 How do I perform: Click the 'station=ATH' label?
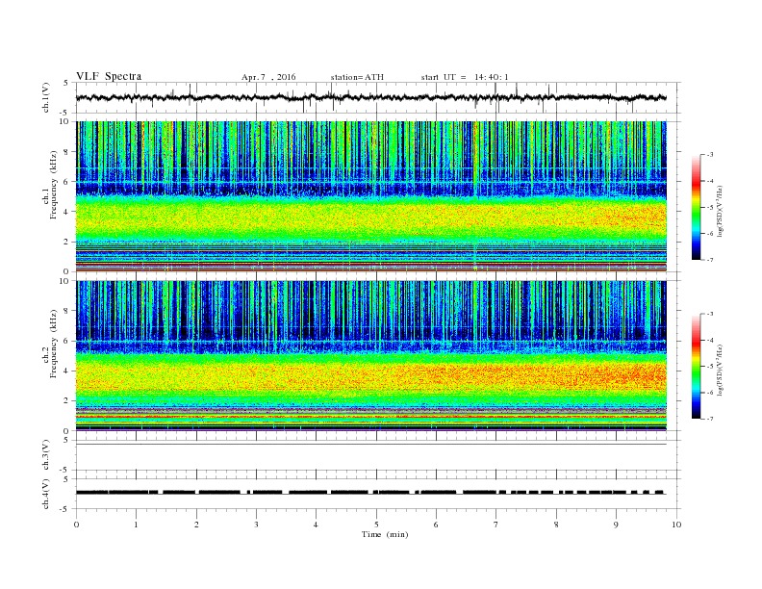click(357, 77)
